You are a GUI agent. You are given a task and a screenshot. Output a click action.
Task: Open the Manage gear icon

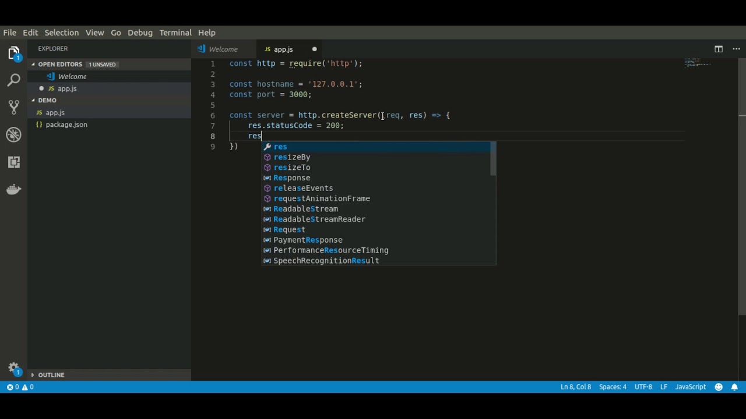click(x=14, y=368)
